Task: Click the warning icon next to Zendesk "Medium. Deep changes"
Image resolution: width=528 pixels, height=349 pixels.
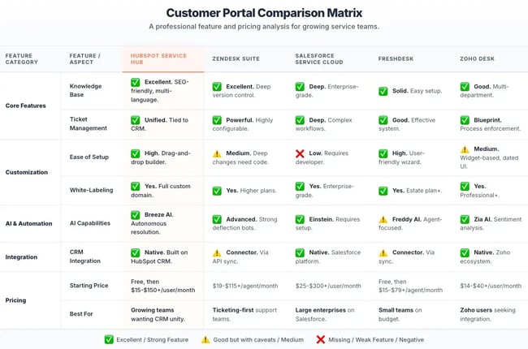Action: [x=217, y=153]
